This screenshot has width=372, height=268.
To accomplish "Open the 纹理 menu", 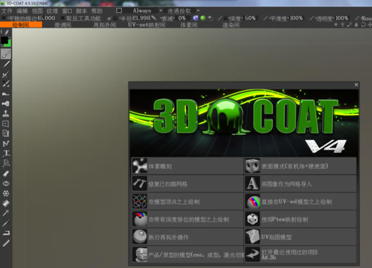I will [52, 11].
